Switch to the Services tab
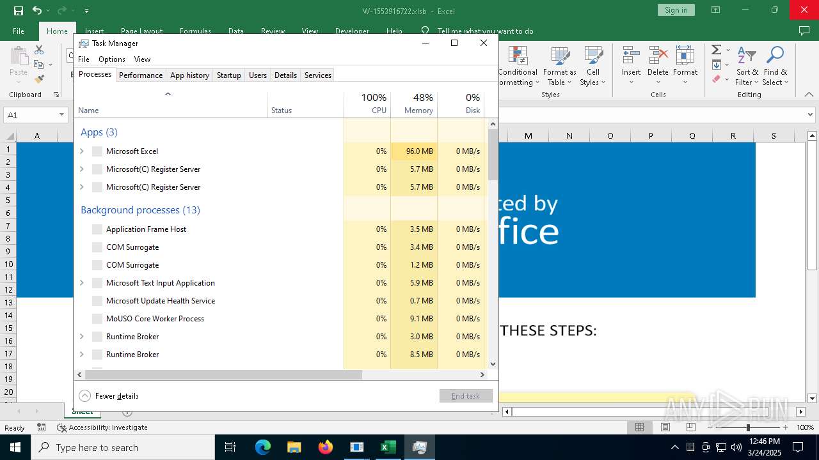The width and height of the screenshot is (819, 460). coord(318,75)
